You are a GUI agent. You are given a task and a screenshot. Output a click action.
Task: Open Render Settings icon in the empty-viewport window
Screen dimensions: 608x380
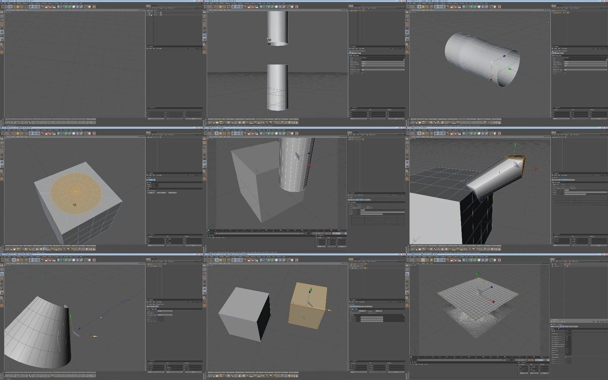point(54,7)
